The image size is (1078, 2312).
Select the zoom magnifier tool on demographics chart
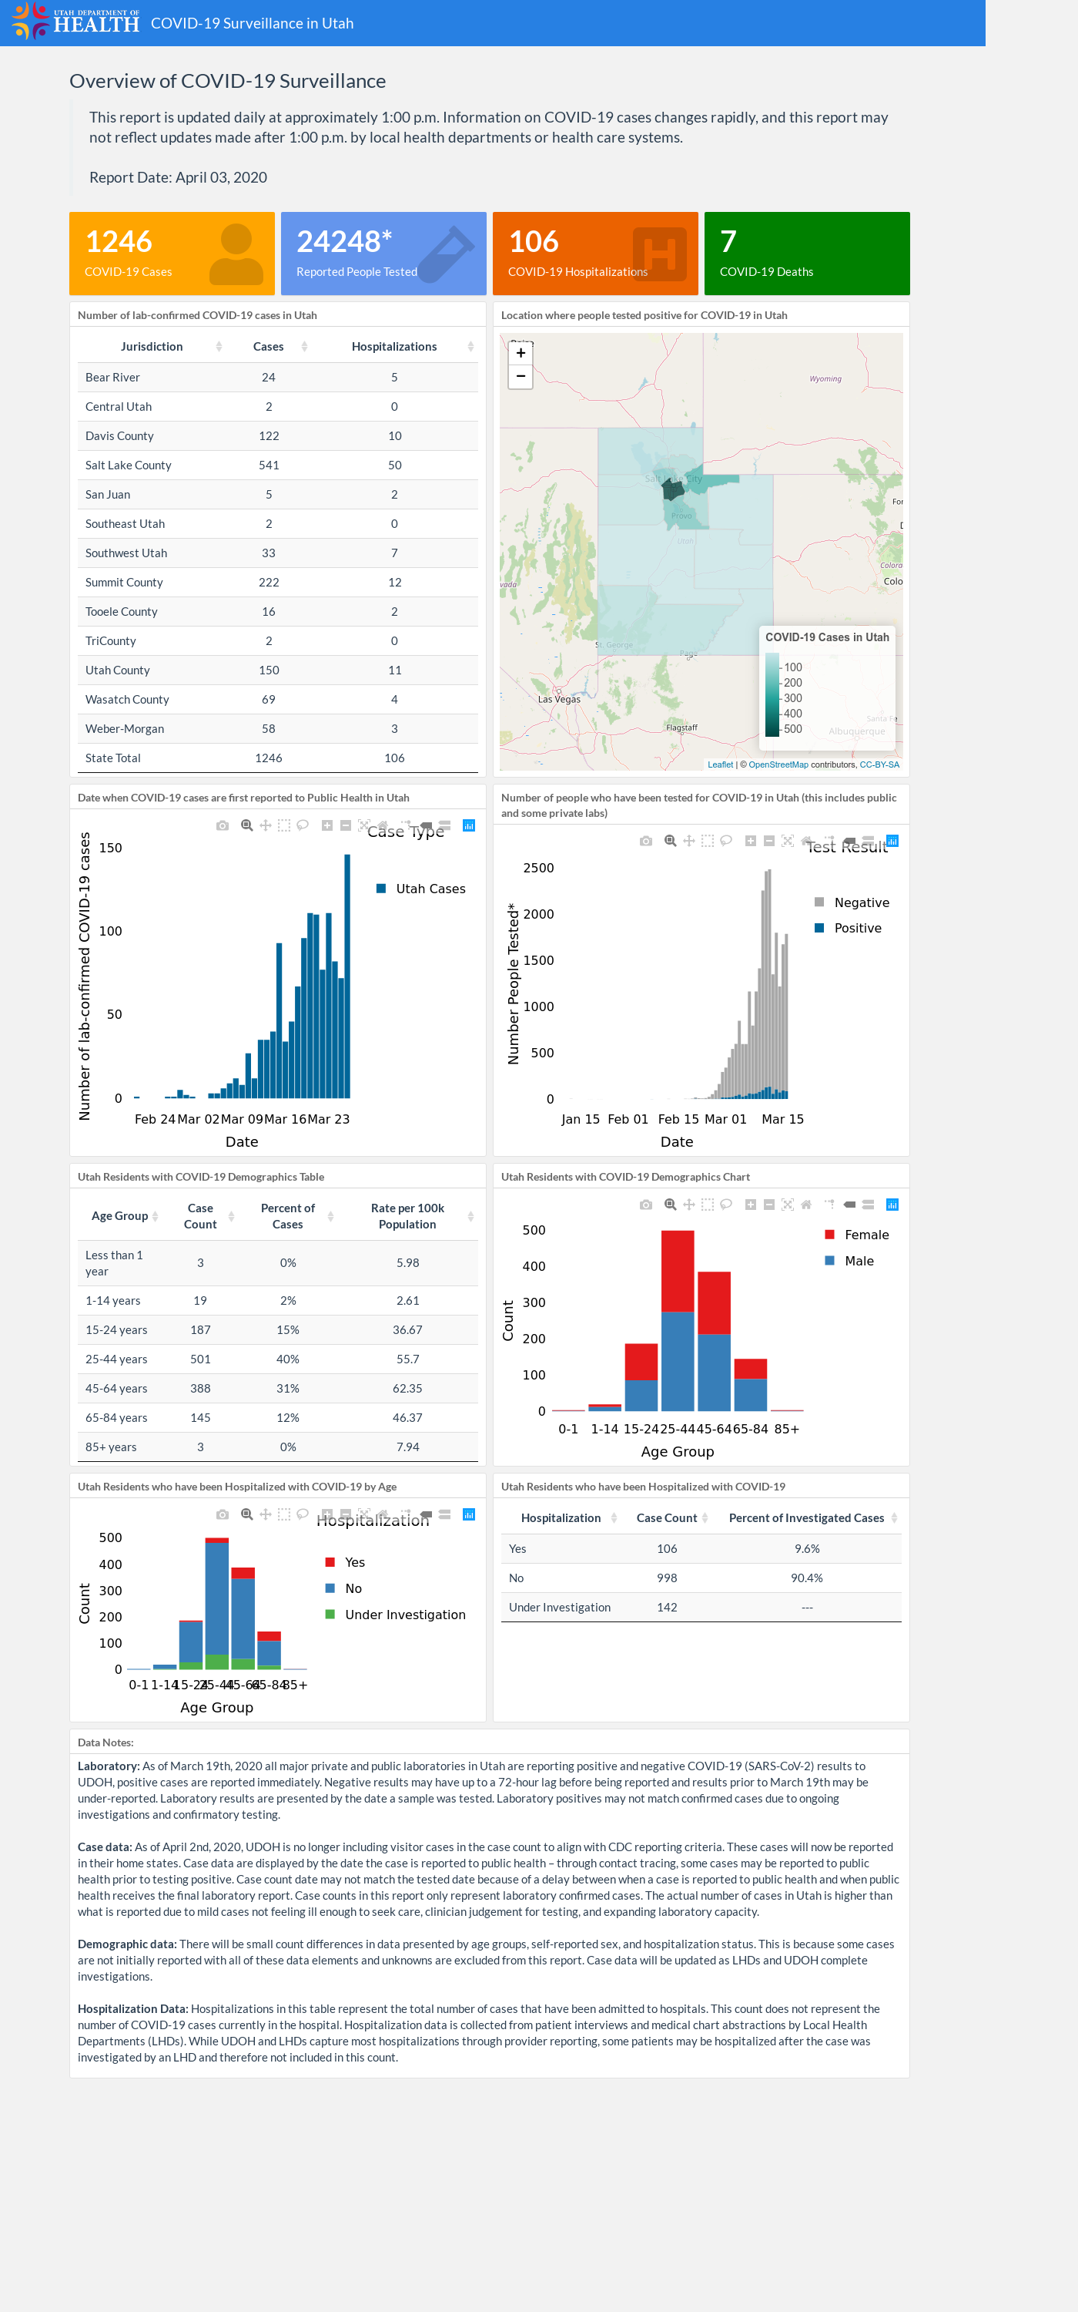click(x=670, y=1205)
